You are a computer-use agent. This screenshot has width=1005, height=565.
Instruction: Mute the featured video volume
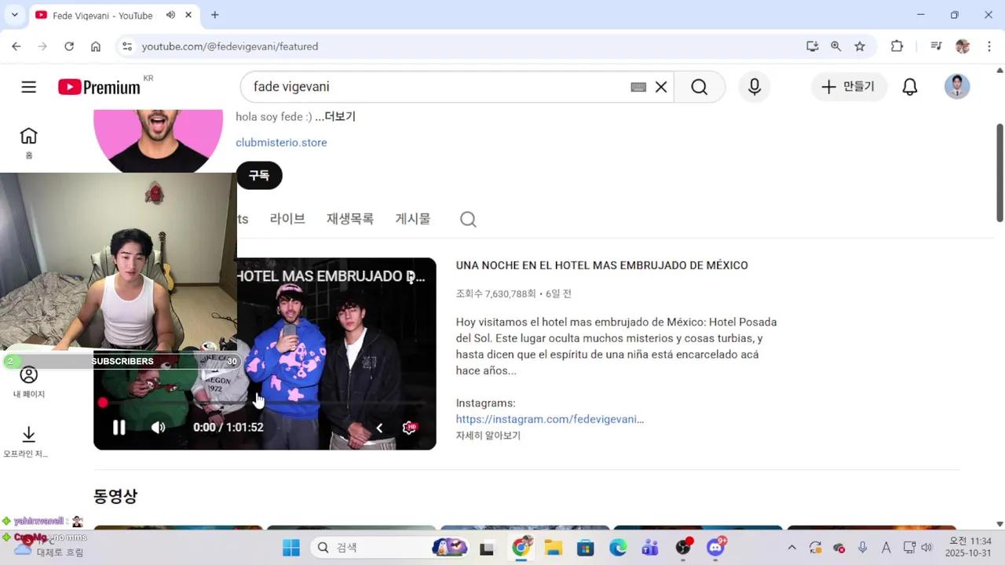pyautogui.click(x=159, y=428)
